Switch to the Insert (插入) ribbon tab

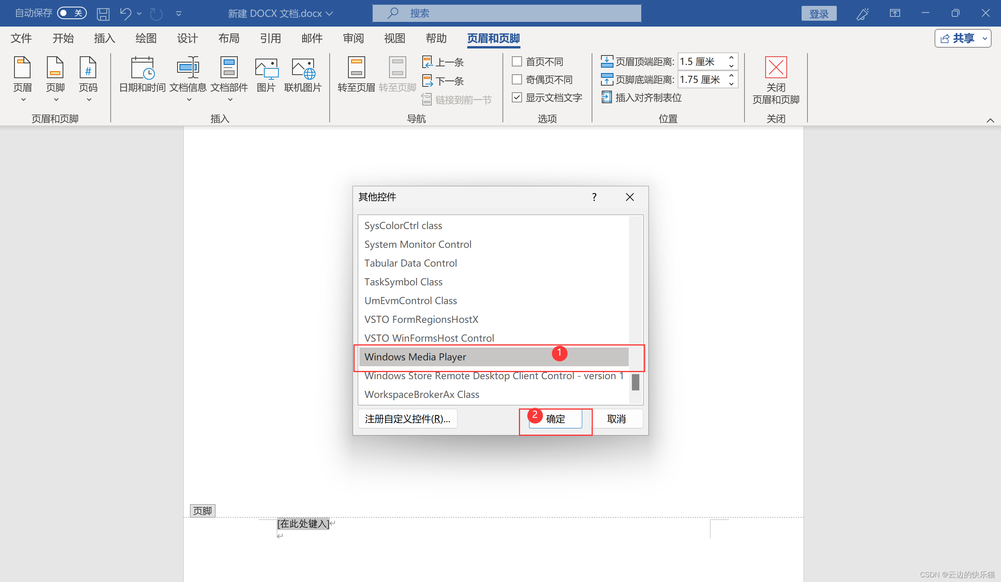point(104,39)
